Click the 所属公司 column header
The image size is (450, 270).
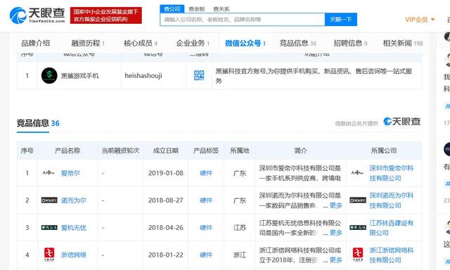point(384,150)
